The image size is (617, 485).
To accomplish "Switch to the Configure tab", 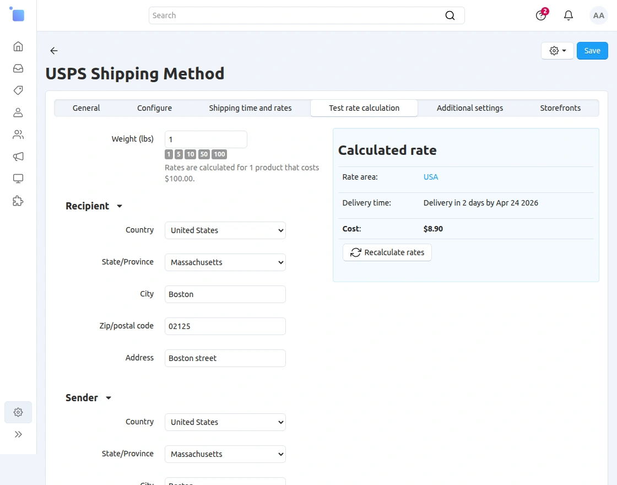I will 154,108.
